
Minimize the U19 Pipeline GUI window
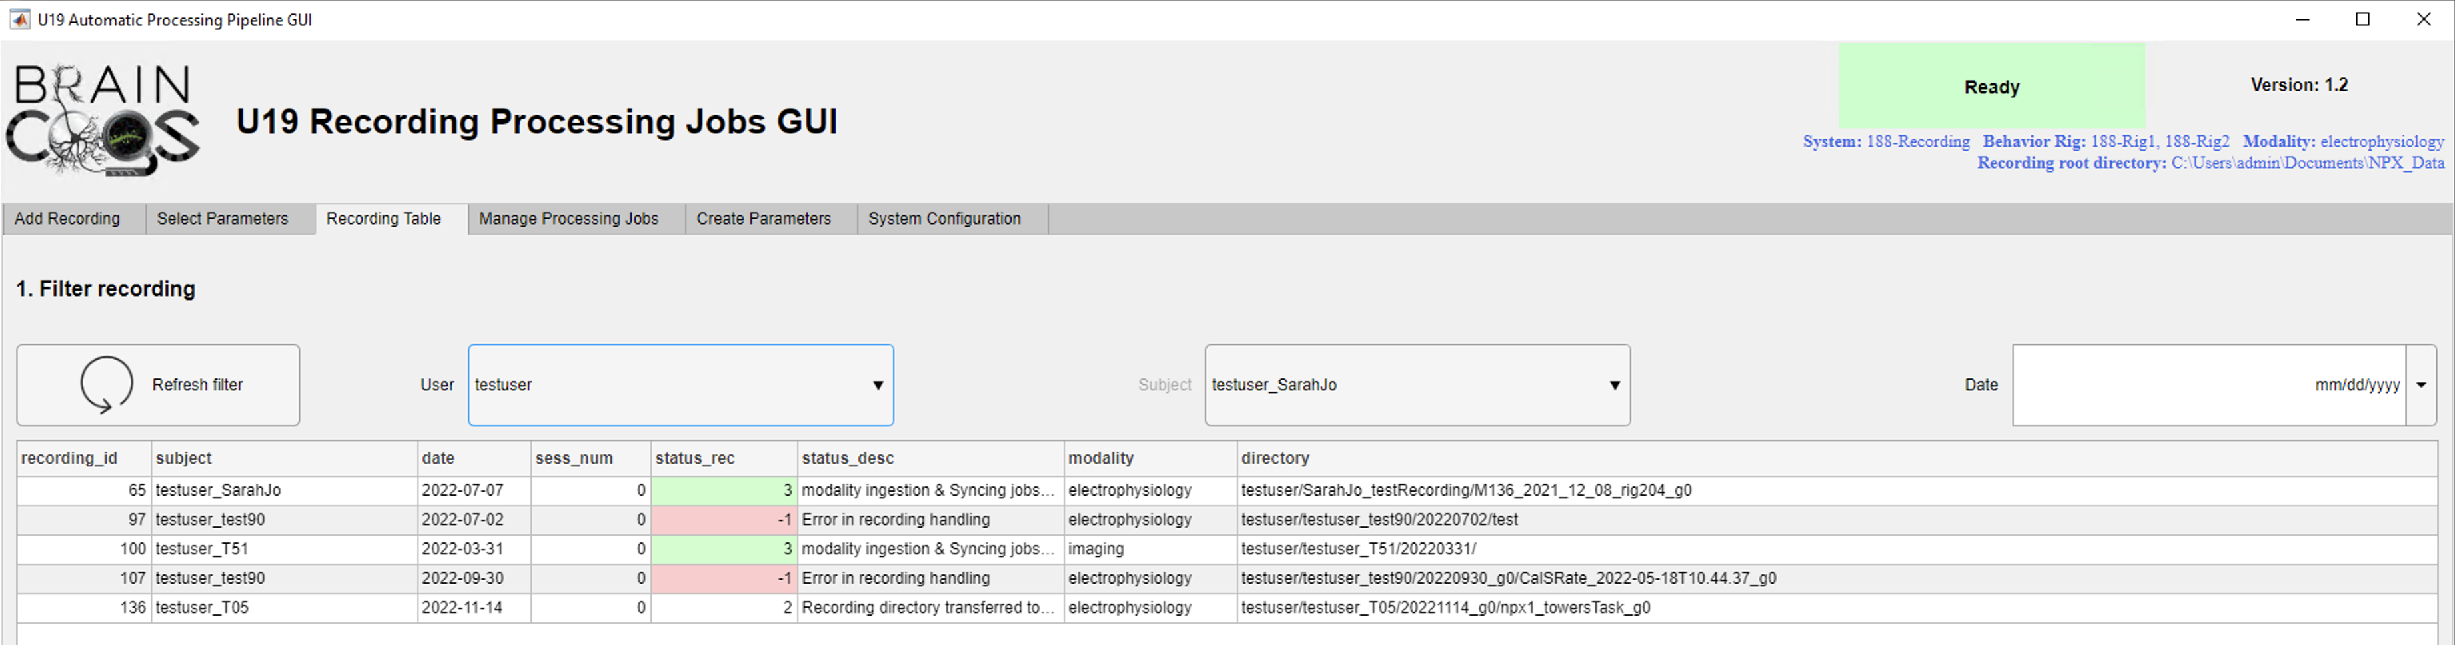[2302, 19]
